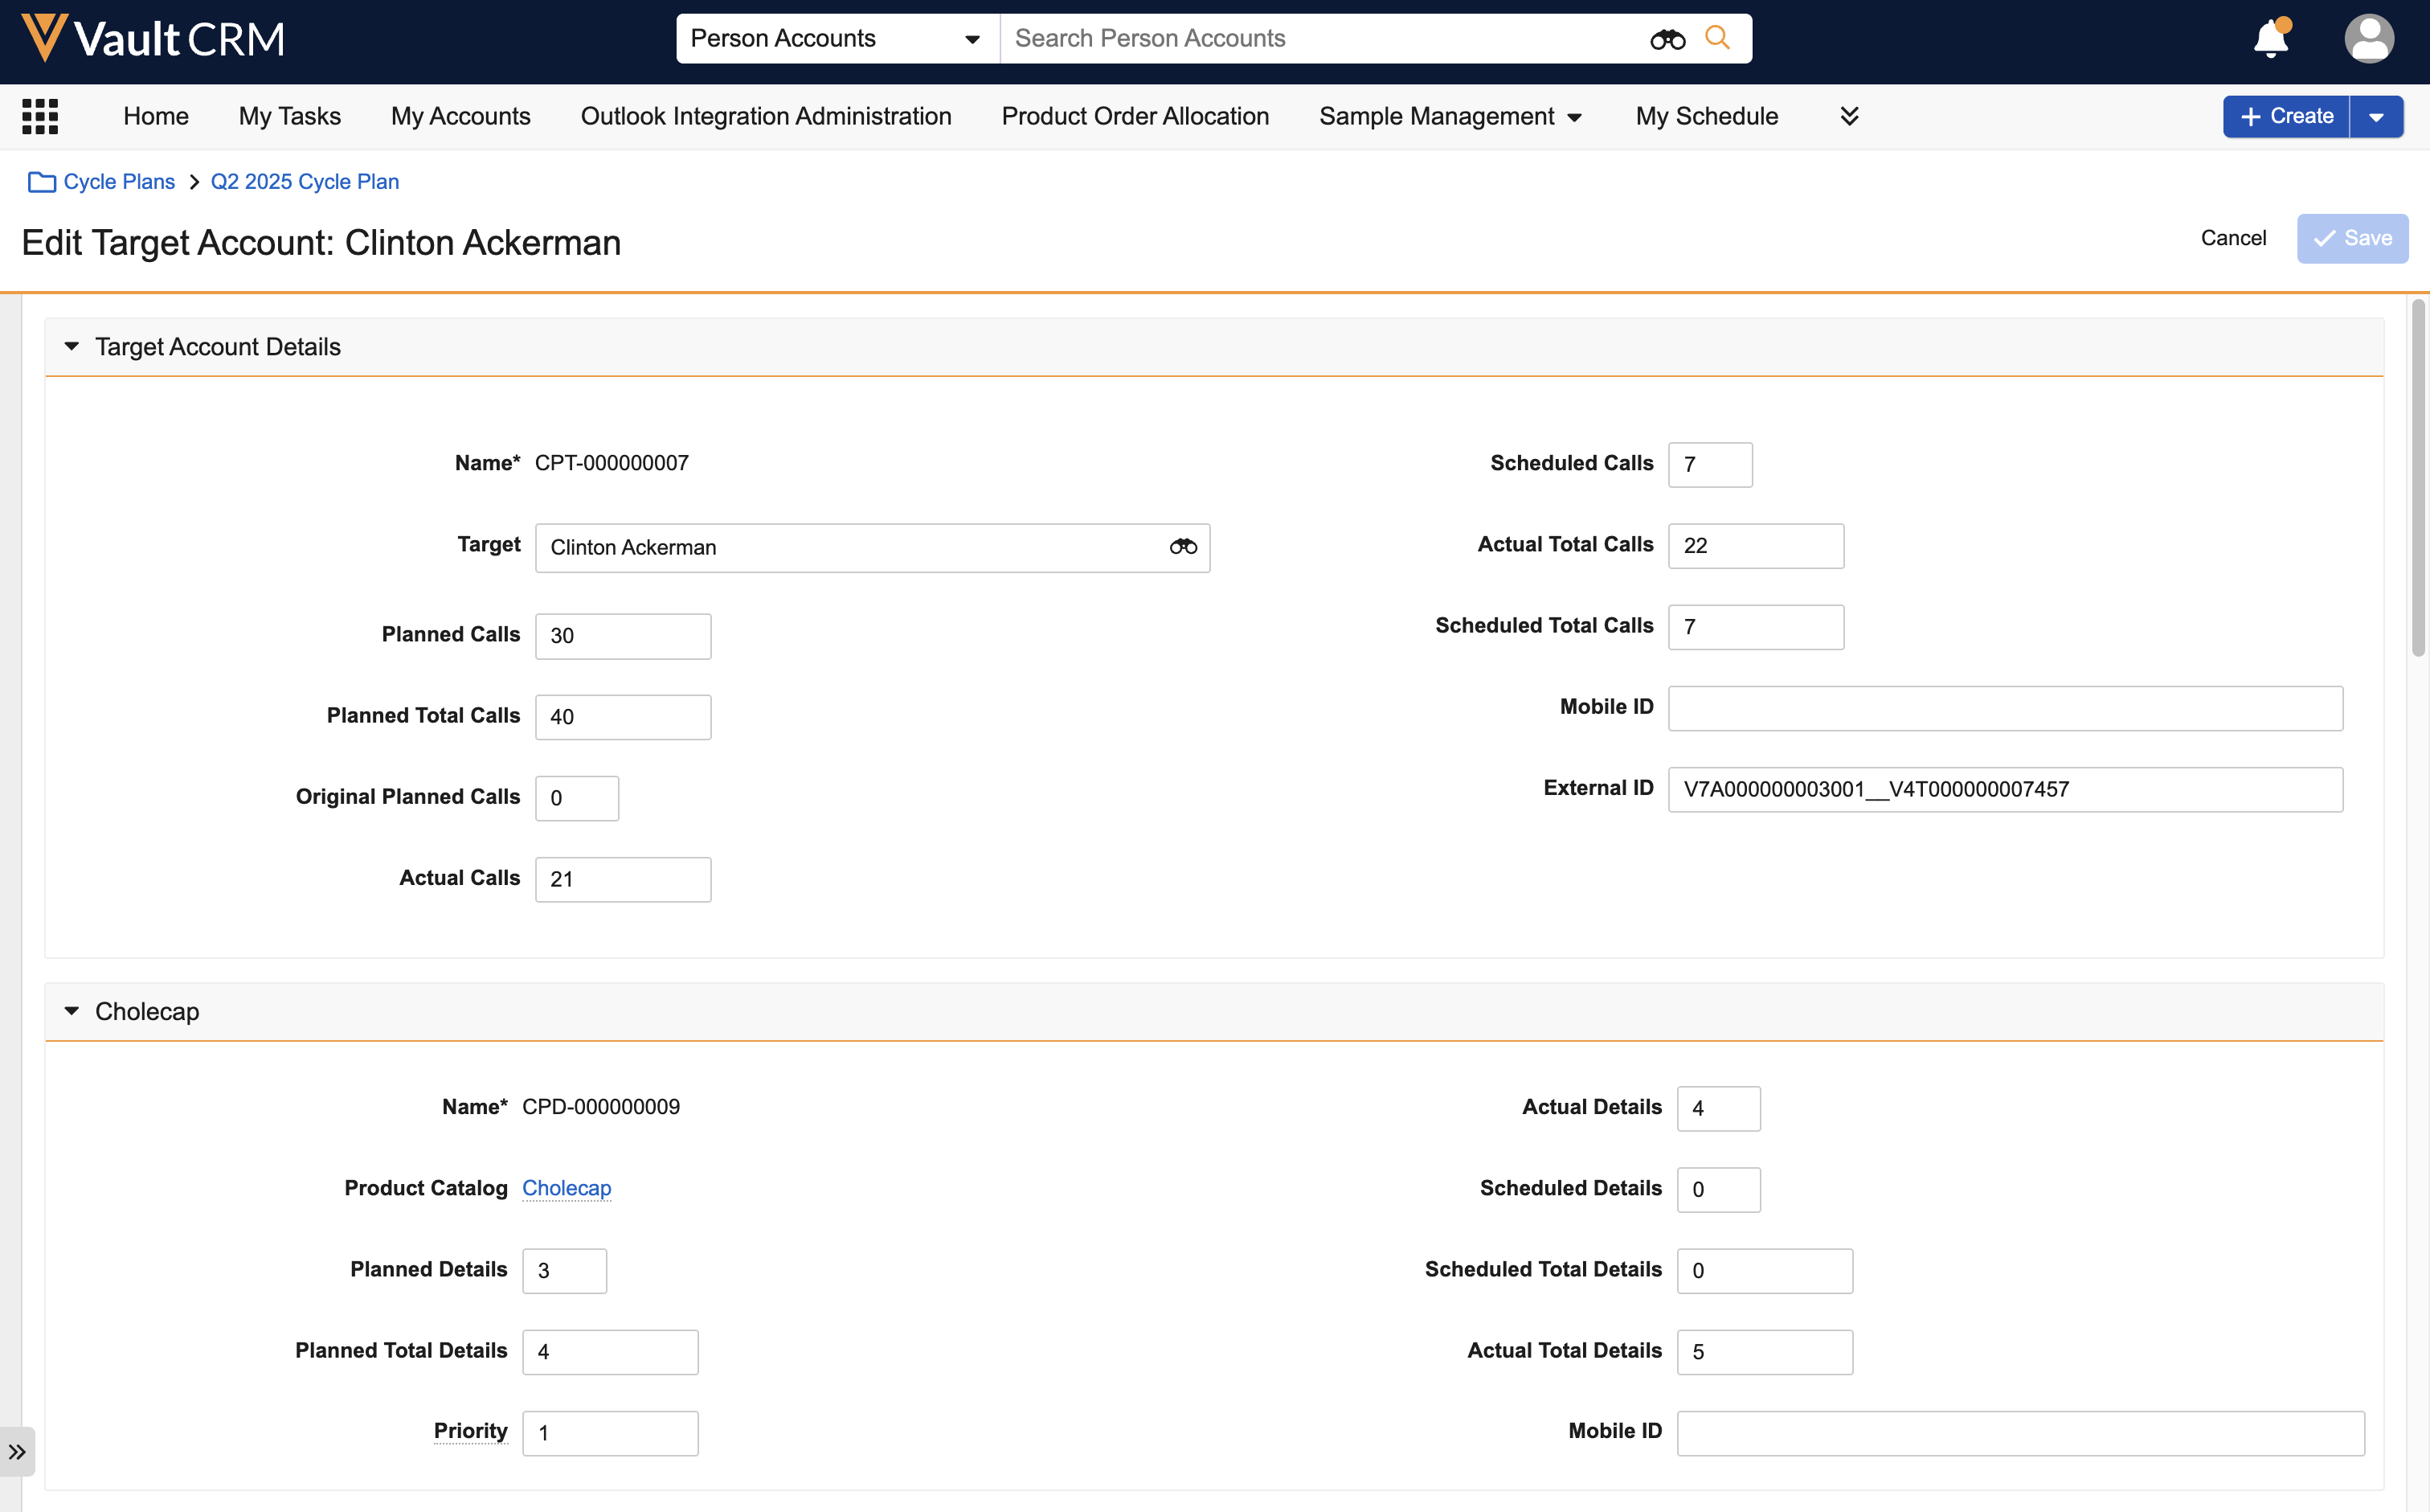Click the Scheduled Details field
The width and height of the screenshot is (2430, 1512).
(1718, 1190)
